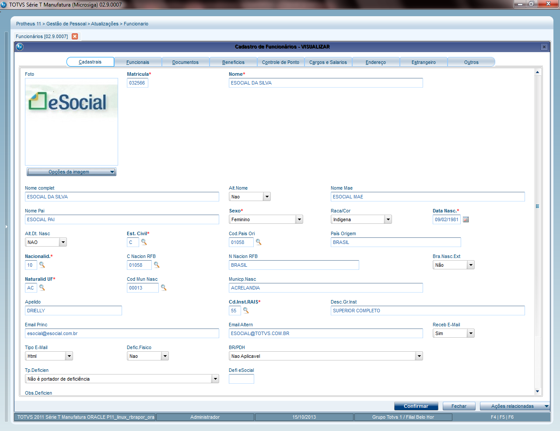Go to the Beneficios tab
Image resolution: width=560 pixels, height=431 pixels.
(233, 62)
